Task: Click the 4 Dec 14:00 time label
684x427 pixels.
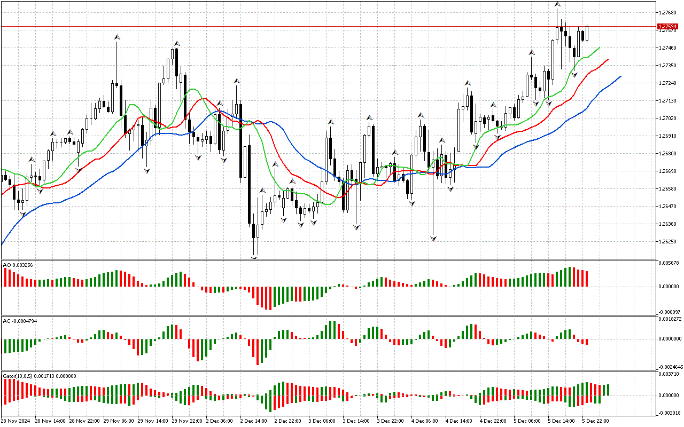Action: point(459,421)
